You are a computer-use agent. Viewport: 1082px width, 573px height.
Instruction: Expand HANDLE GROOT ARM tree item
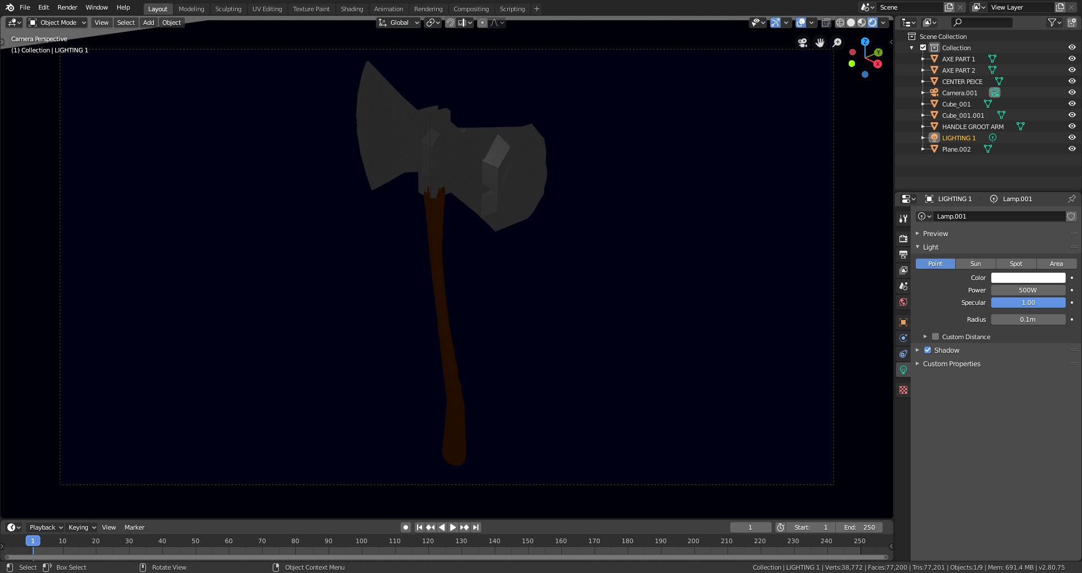923,126
